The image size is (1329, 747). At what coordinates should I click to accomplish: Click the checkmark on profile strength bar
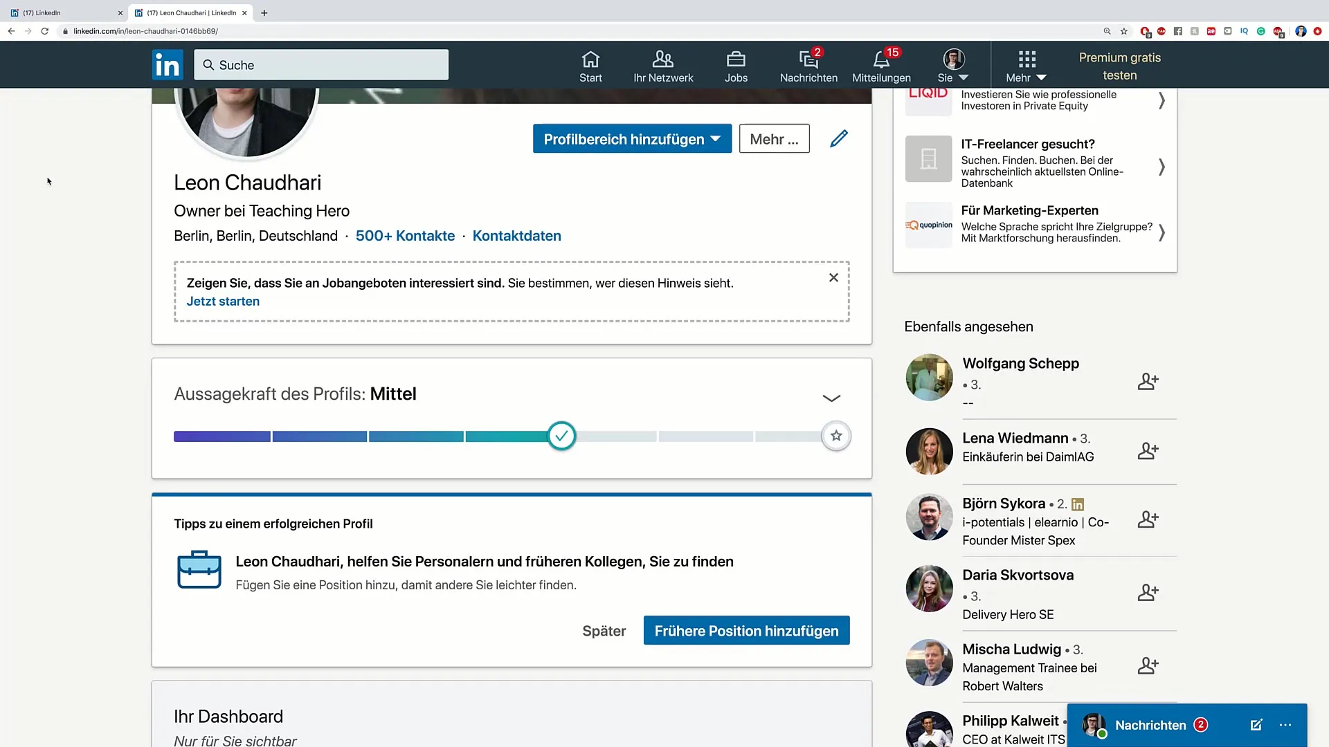[x=561, y=436]
